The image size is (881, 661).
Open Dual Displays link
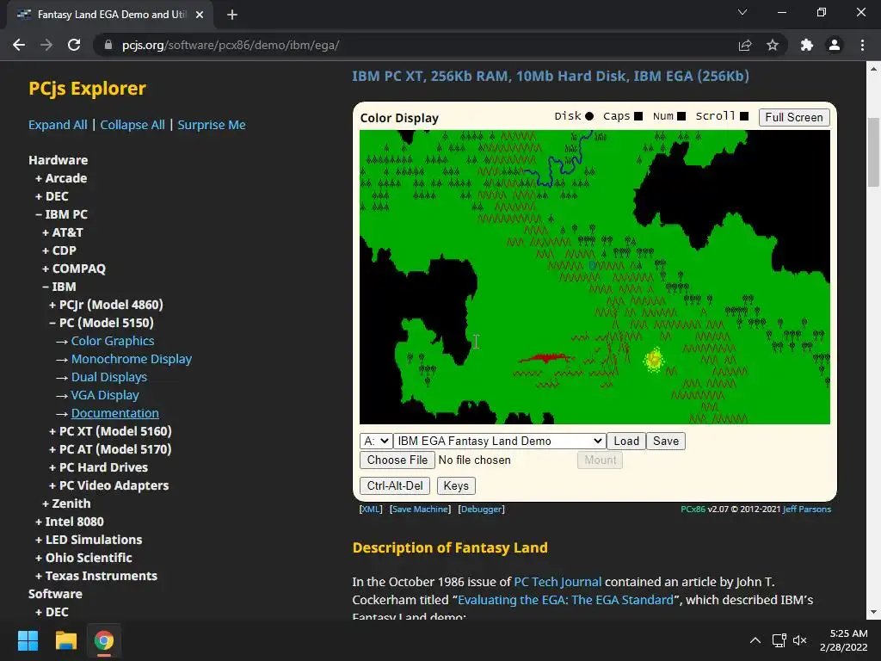109,377
